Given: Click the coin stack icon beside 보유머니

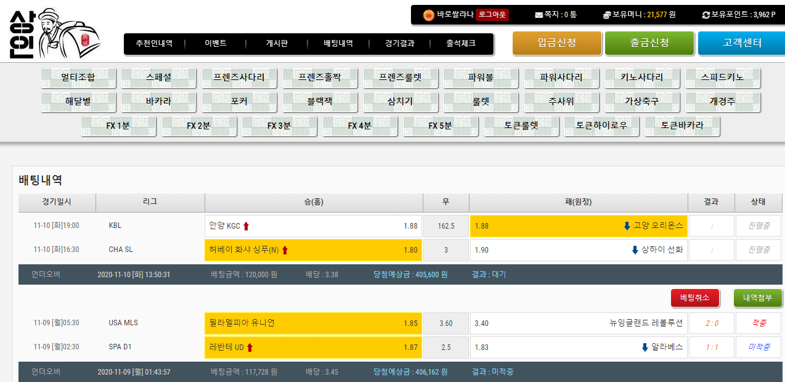Looking at the screenshot, I should point(606,15).
